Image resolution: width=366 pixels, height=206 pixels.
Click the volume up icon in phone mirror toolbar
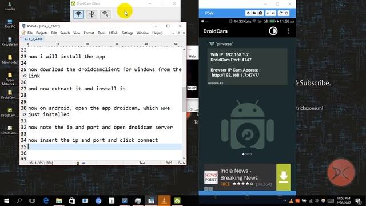(273, 13)
